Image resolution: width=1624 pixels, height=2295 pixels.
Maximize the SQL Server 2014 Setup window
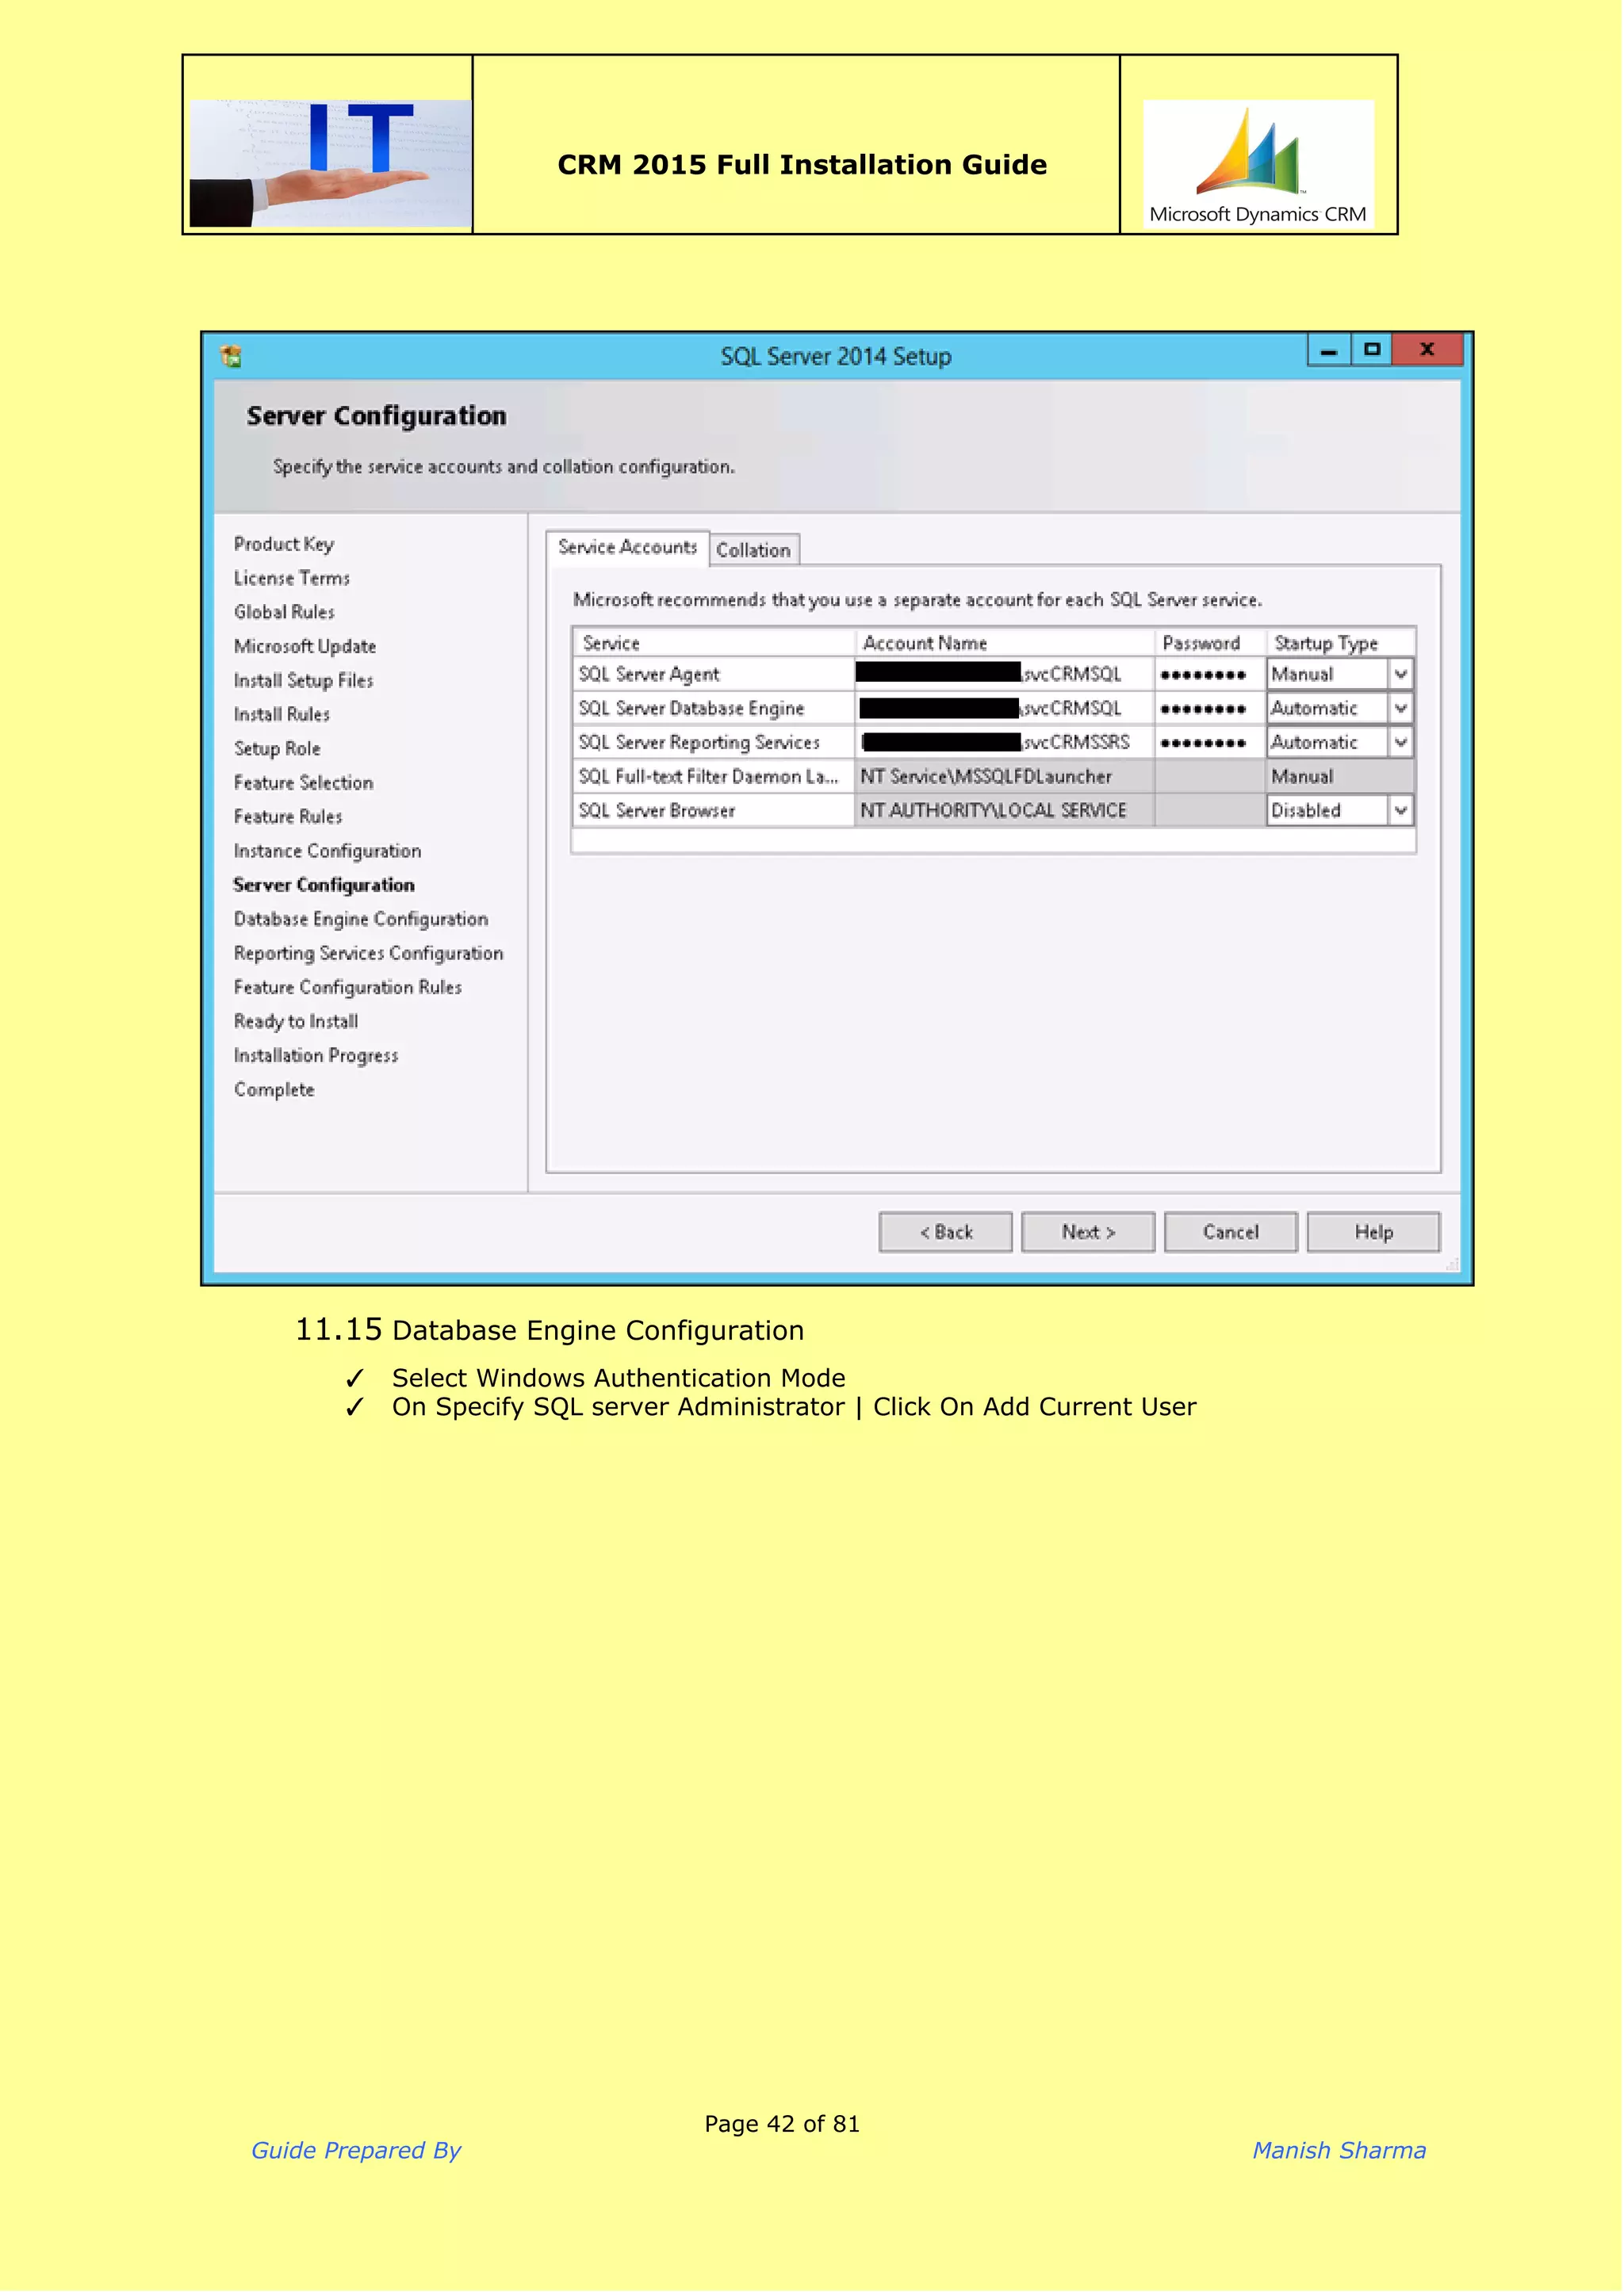(1371, 351)
